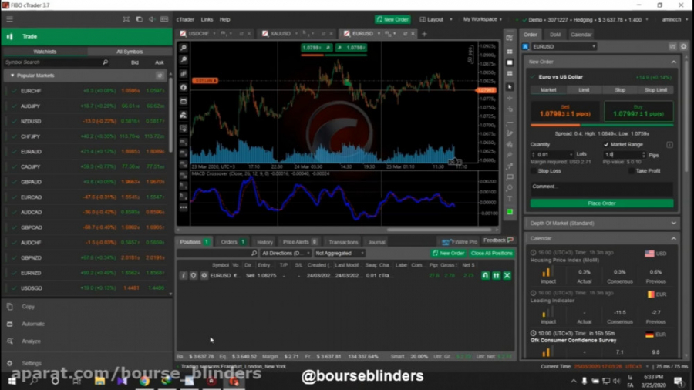Enable the Take Profit checkbox
This screenshot has height=390, width=694.
click(632, 170)
